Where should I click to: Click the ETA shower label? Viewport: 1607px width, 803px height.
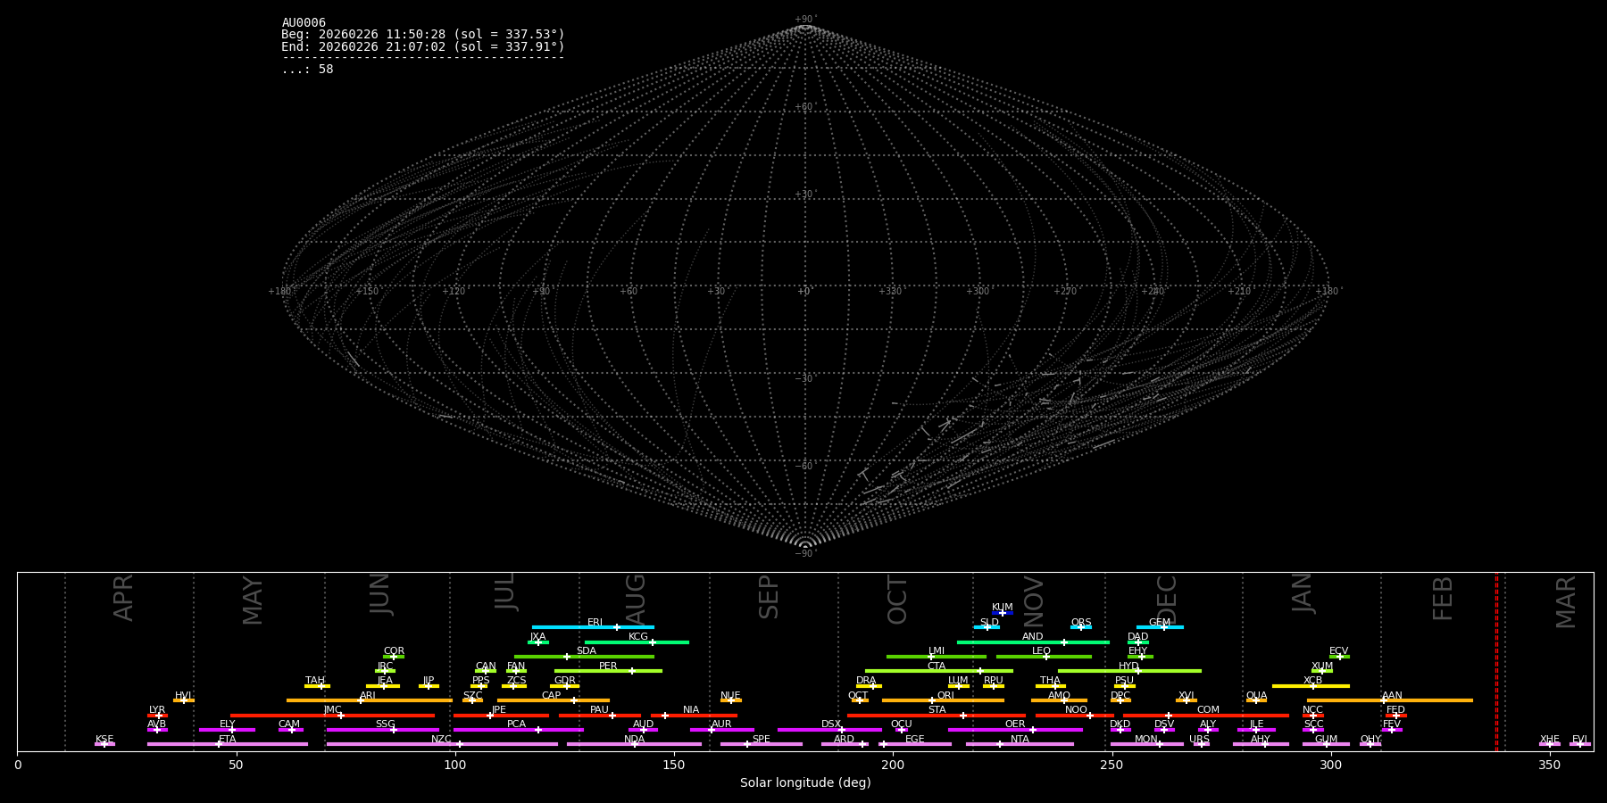click(x=228, y=740)
